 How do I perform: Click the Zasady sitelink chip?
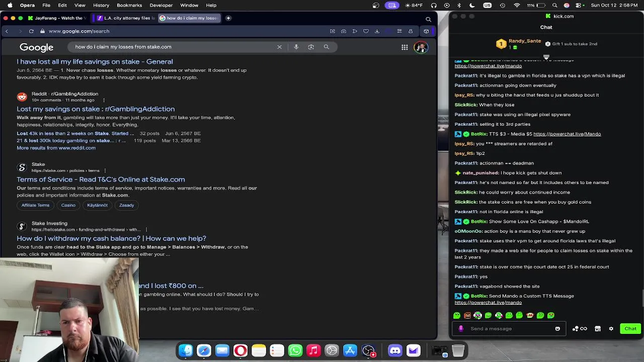(127, 205)
